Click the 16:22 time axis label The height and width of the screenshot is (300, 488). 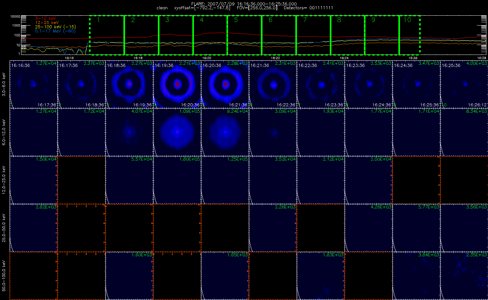pyautogui.click(x=276, y=58)
